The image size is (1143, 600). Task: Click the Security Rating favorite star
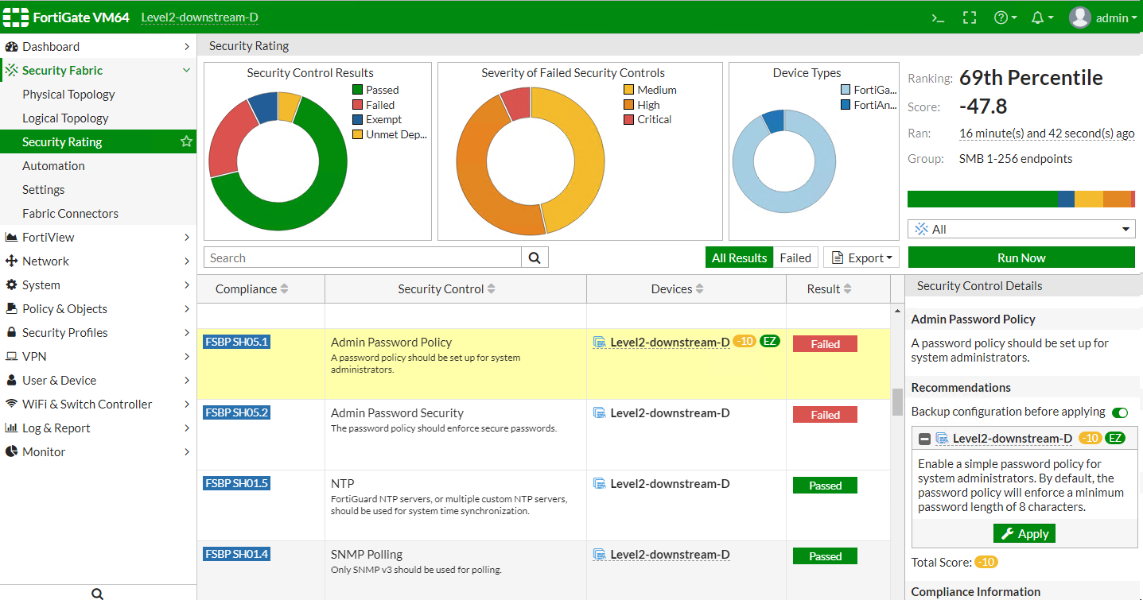pyautogui.click(x=186, y=141)
